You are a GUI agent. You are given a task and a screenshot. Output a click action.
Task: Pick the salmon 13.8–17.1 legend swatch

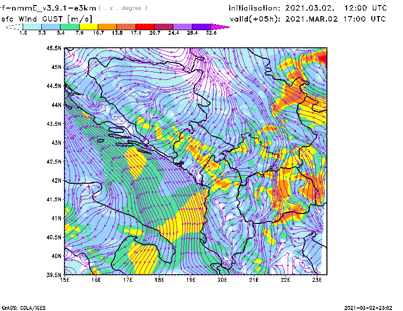point(126,27)
